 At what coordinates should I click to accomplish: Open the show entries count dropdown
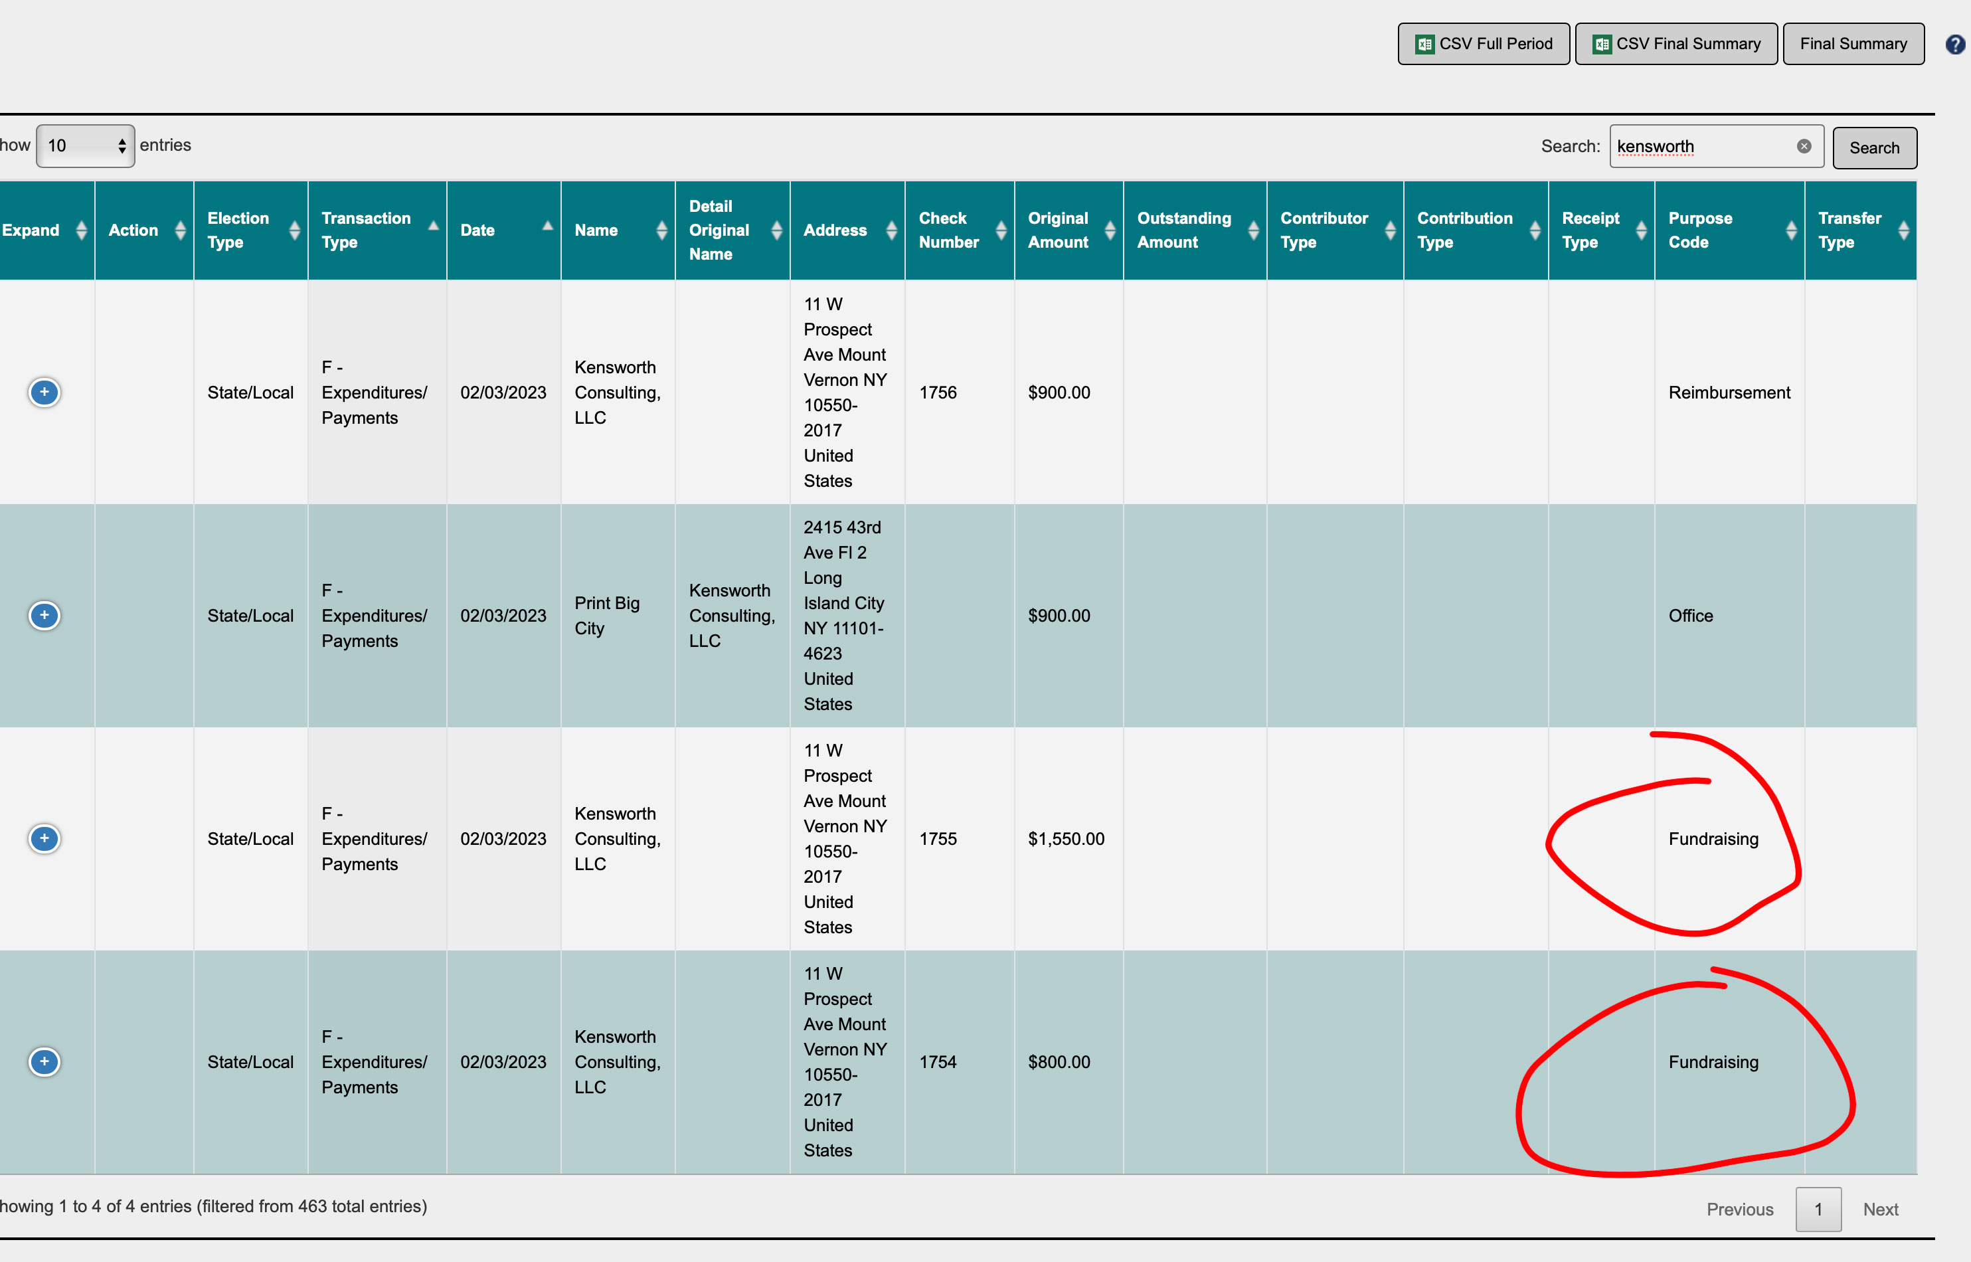coord(85,146)
